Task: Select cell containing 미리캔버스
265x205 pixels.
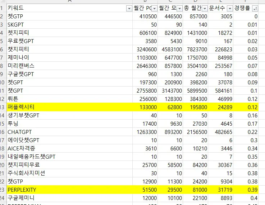Action: 69,66
